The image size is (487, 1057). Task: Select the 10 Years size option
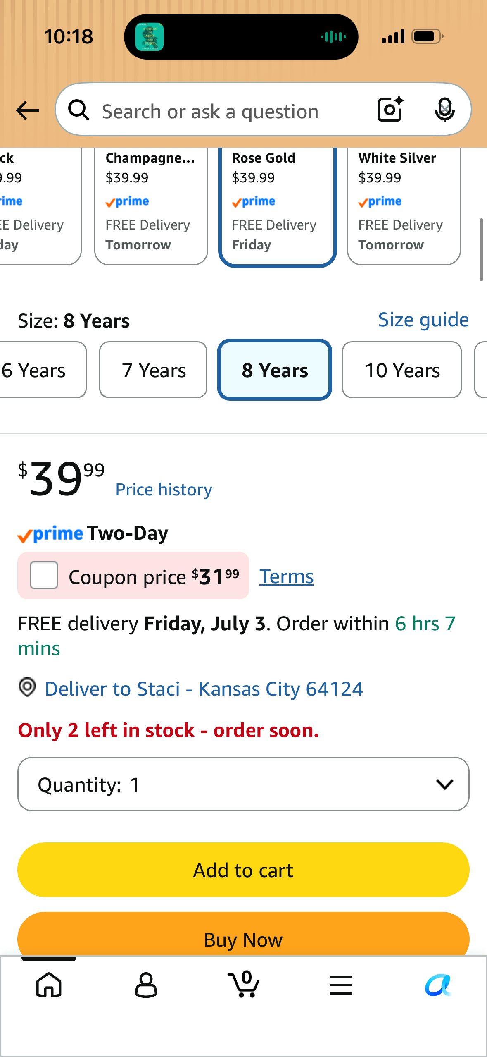click(402, 370)
